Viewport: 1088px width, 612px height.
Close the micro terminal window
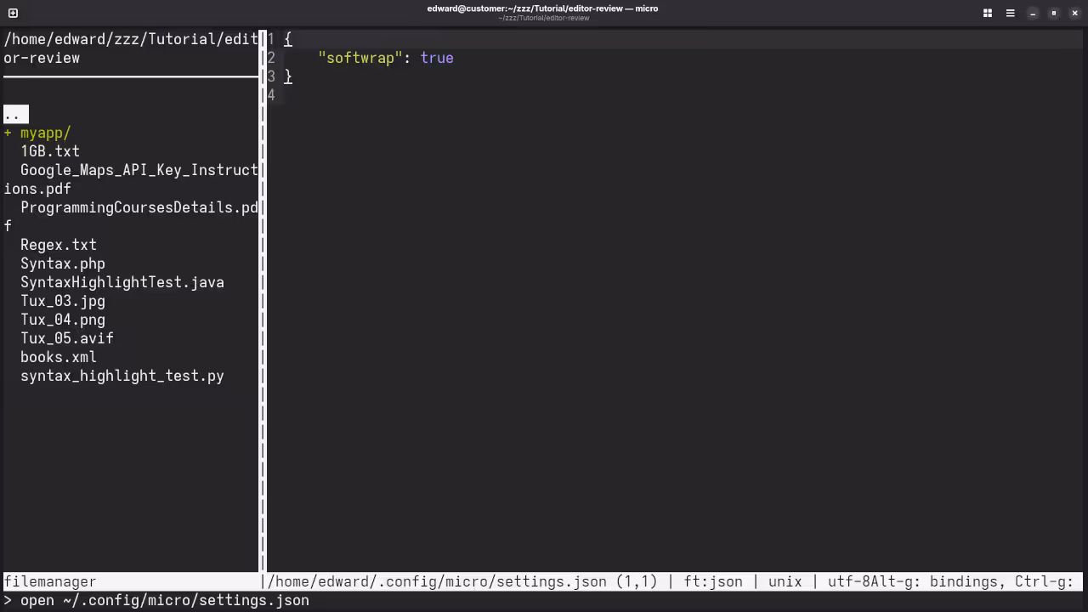click(1074, 13)
